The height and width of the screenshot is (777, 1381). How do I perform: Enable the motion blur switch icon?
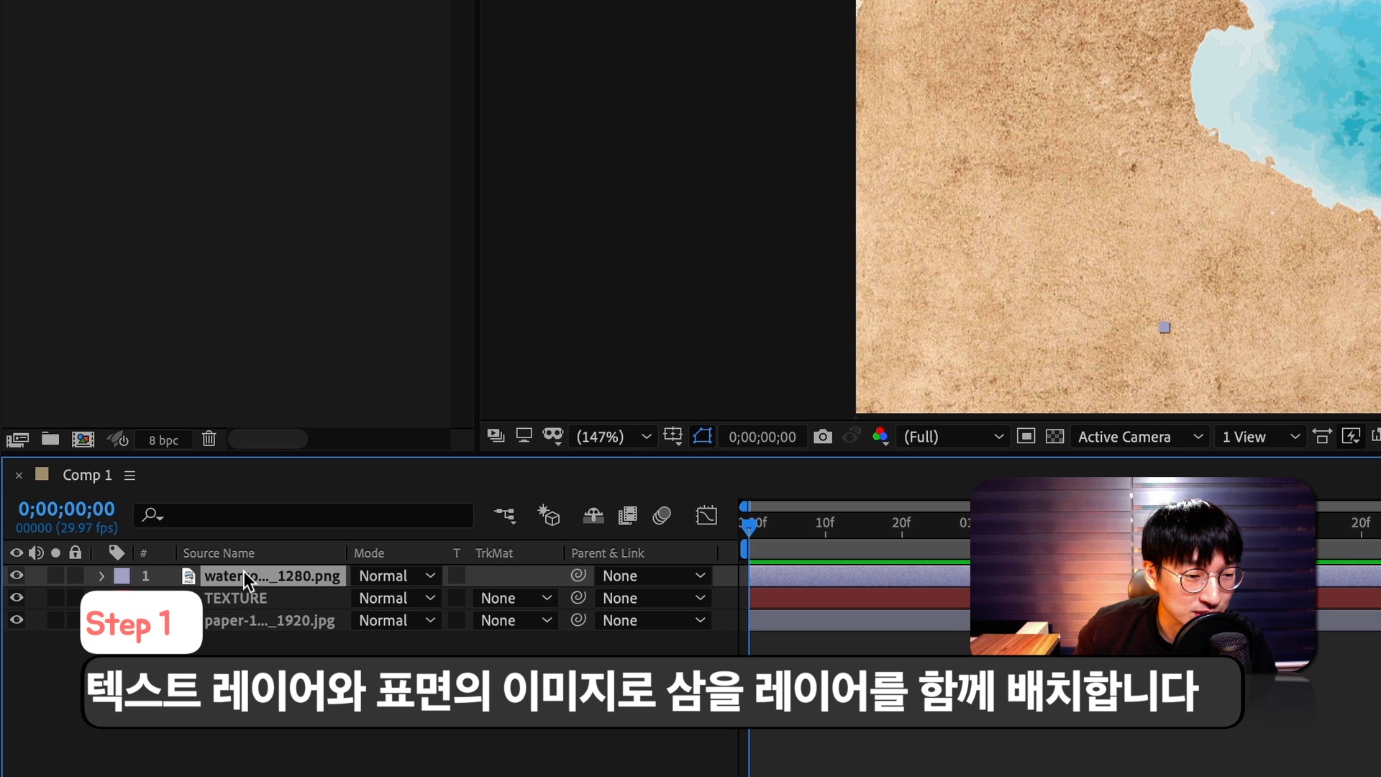(662, 516)
